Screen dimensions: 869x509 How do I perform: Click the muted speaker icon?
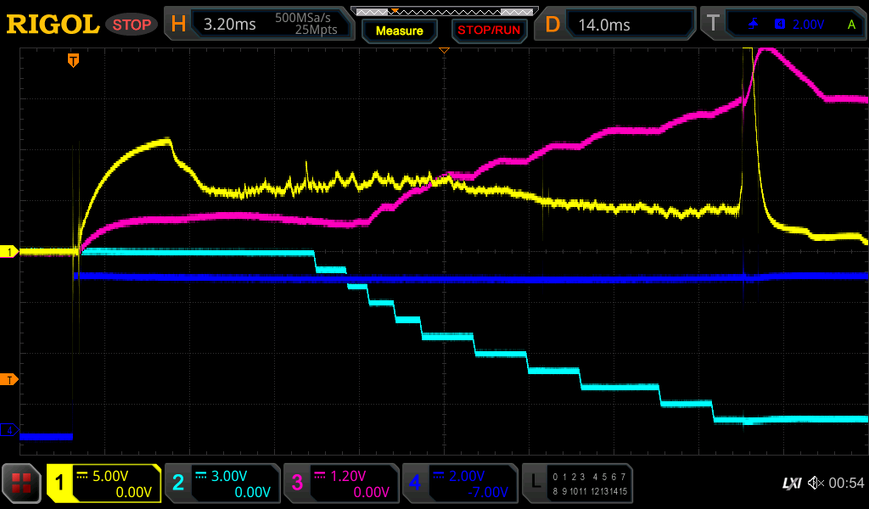click(x=816, y=483)
